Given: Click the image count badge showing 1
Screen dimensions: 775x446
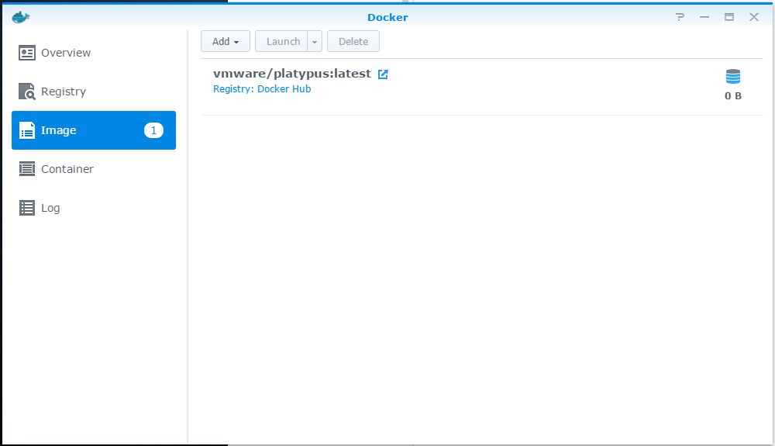Looking at the screenshot, I should pos(153,130).
